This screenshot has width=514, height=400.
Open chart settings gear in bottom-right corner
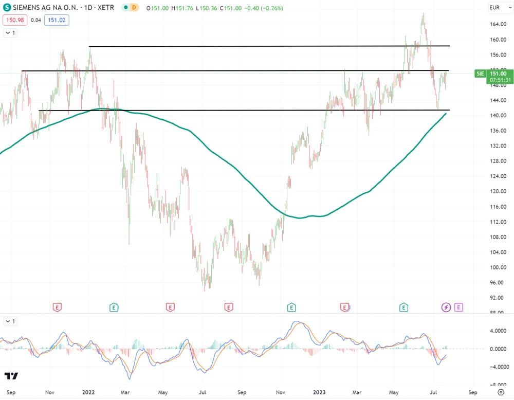[501, 392]
